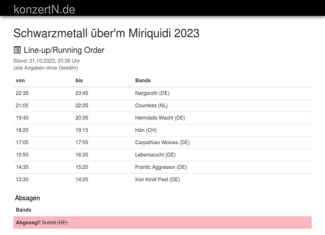Select the Heimdalls Wacht (DE) entry
The width and height of the screenshot is (325, 235).
pos(160,118)
